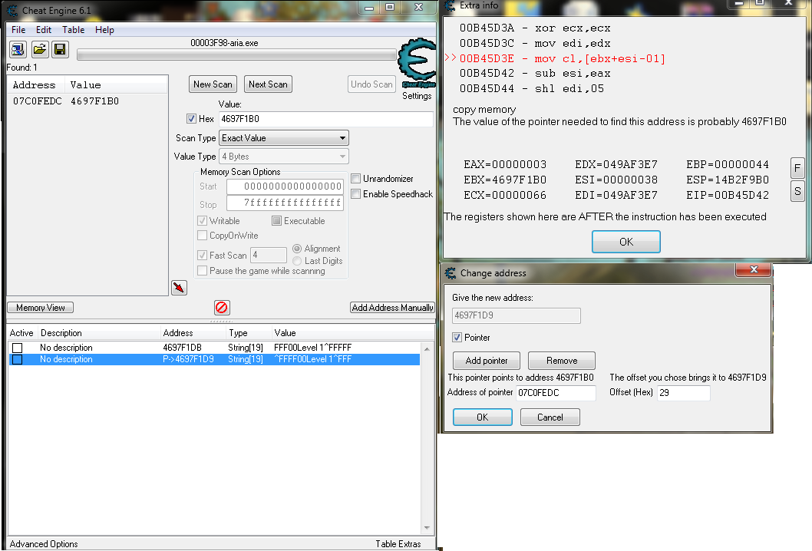Click the open process computer icon
812x551 pixels.
pyautogui.click(x=18, y=50)
